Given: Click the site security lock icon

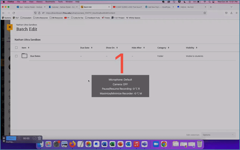Looking at the screenshot, I should point(39,13).
